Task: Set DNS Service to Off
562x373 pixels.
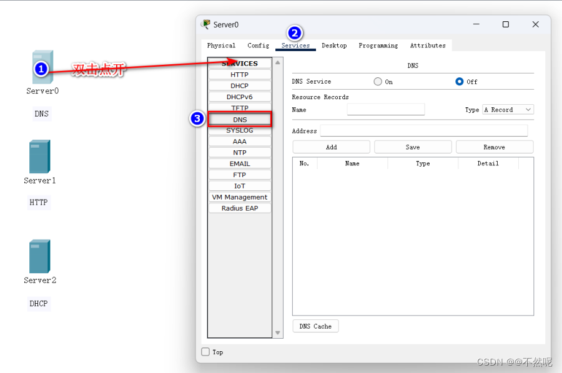Action: [x=460, y=82]
